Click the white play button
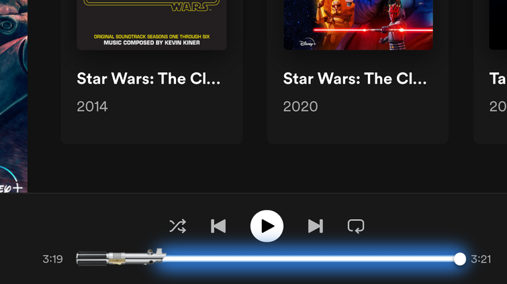 [267, 226]
